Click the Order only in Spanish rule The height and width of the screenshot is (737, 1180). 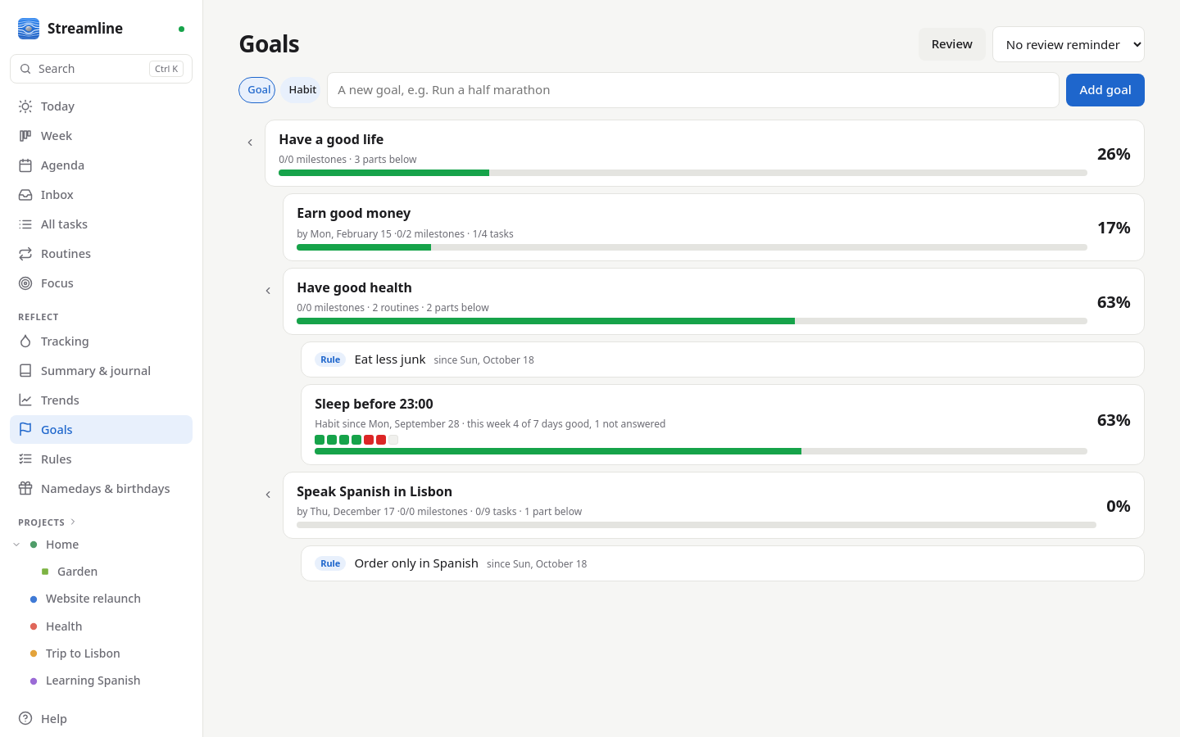(x=722, y=563)
